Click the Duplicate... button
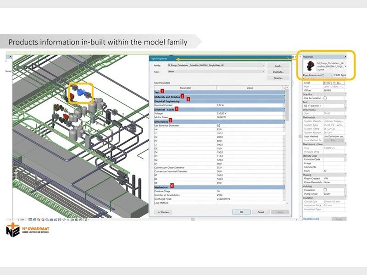 click(x=278, y=72)
